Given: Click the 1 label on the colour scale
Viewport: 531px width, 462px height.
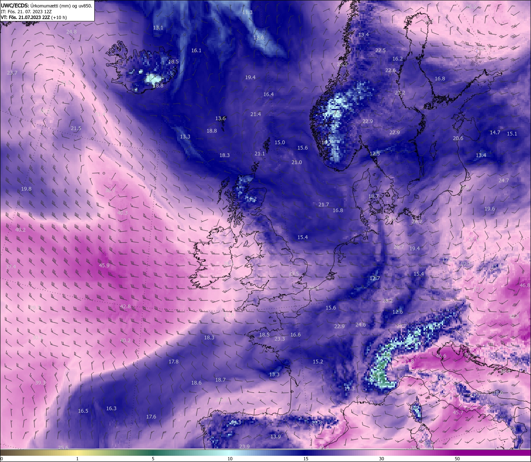Looking at the screenshot, I should pyautogui.click(x=77, y=459).
